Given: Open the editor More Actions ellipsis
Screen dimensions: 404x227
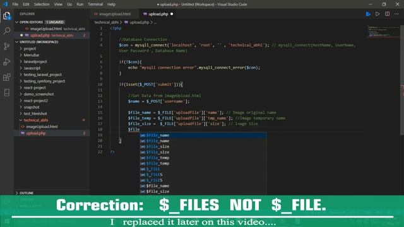Looking at the screenshot, I should [x=396, y=14].
